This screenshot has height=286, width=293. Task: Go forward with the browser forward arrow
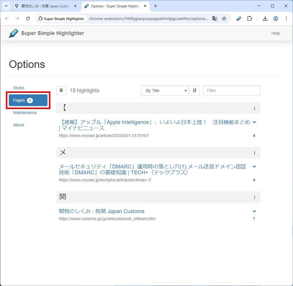[17, 19]
